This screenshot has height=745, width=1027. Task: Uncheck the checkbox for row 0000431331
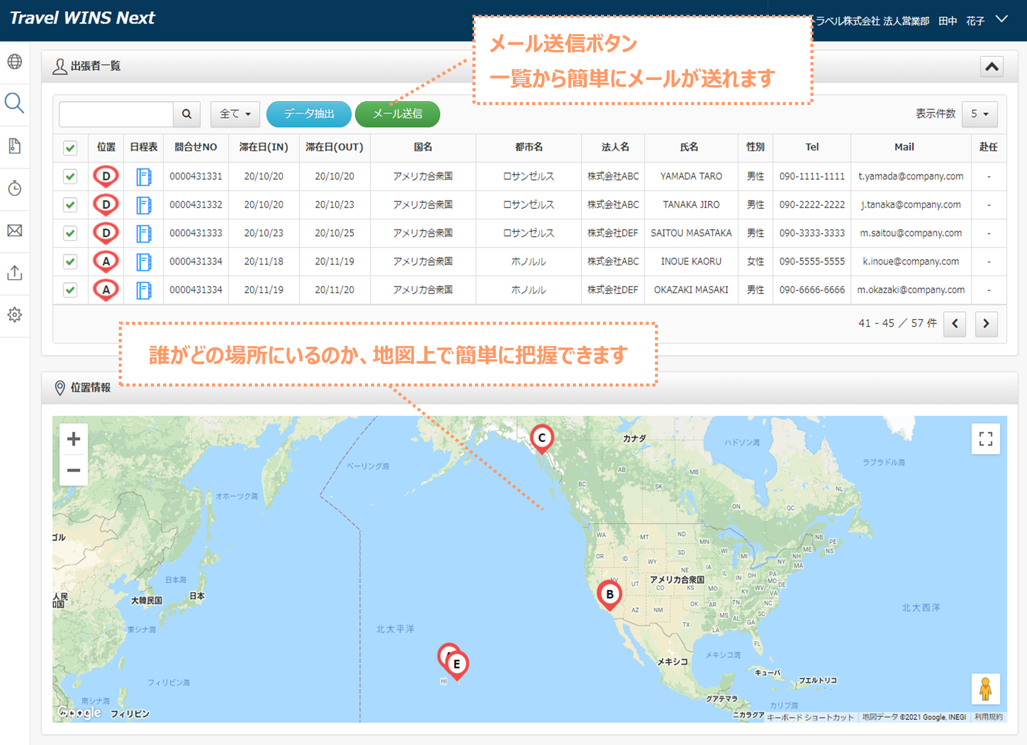pos(70,177)
